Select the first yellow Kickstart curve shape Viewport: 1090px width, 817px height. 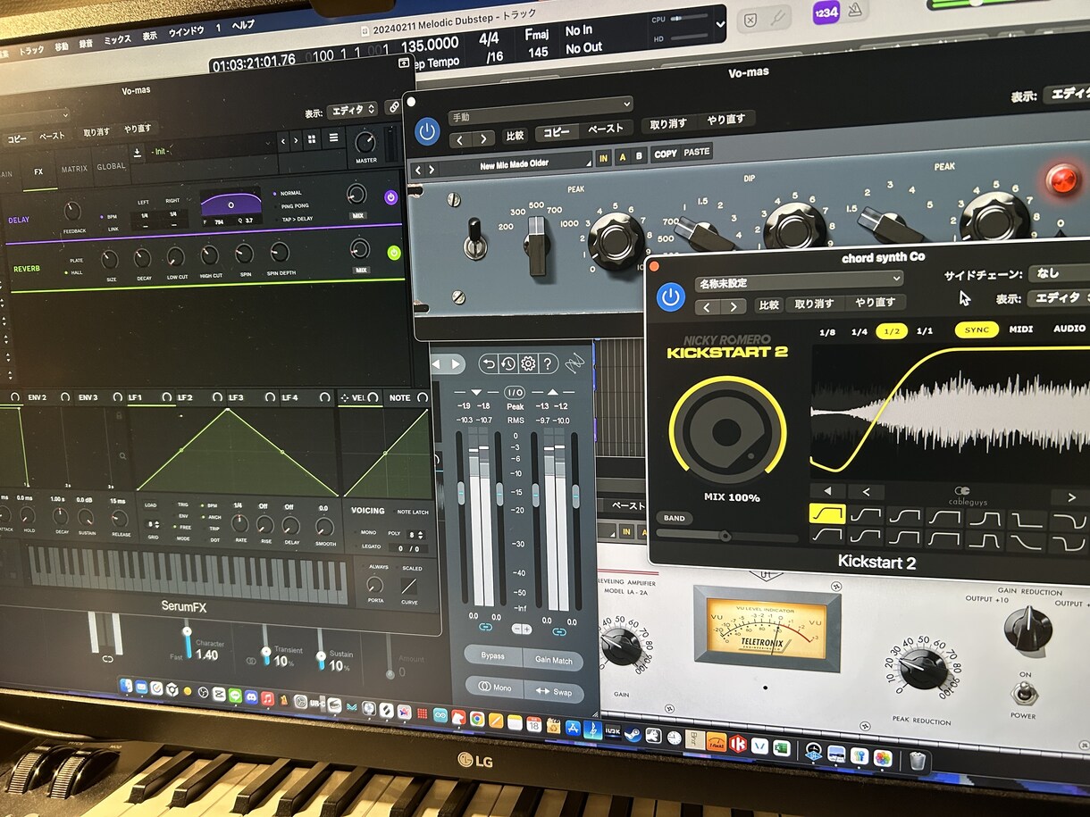click(826, 513)
